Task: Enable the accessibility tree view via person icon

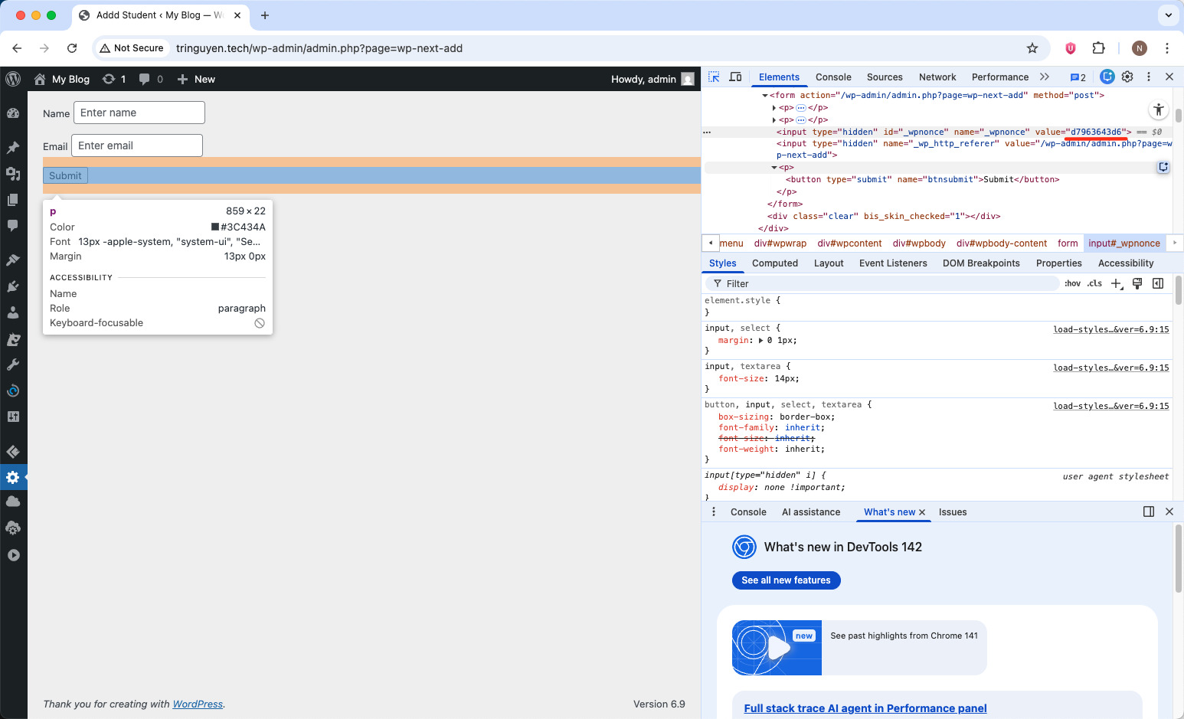Action: [x=1159, y=109]
